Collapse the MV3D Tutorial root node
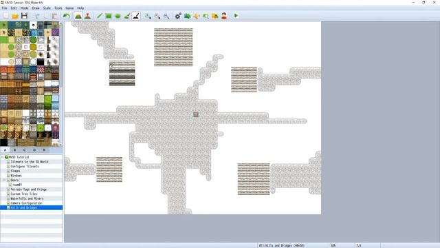This screenshot has width=440, height=248. click(x=3, y=157)
